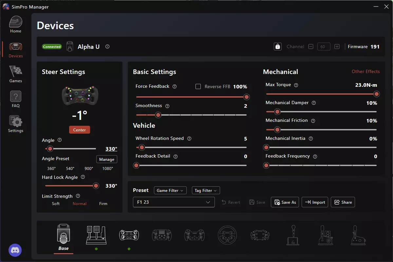Open the Home page in the sidebar
This screenshot has height=262, width=393.
[16, 25]
